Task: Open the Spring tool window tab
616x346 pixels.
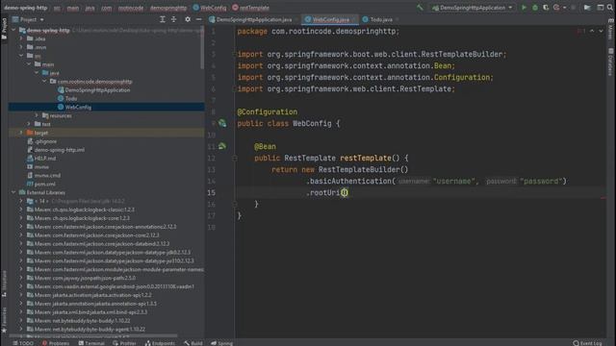Action: coord(222,343)
